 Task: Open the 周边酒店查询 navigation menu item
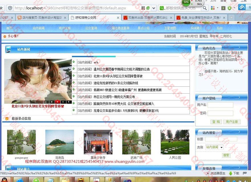tap(121, 28)
